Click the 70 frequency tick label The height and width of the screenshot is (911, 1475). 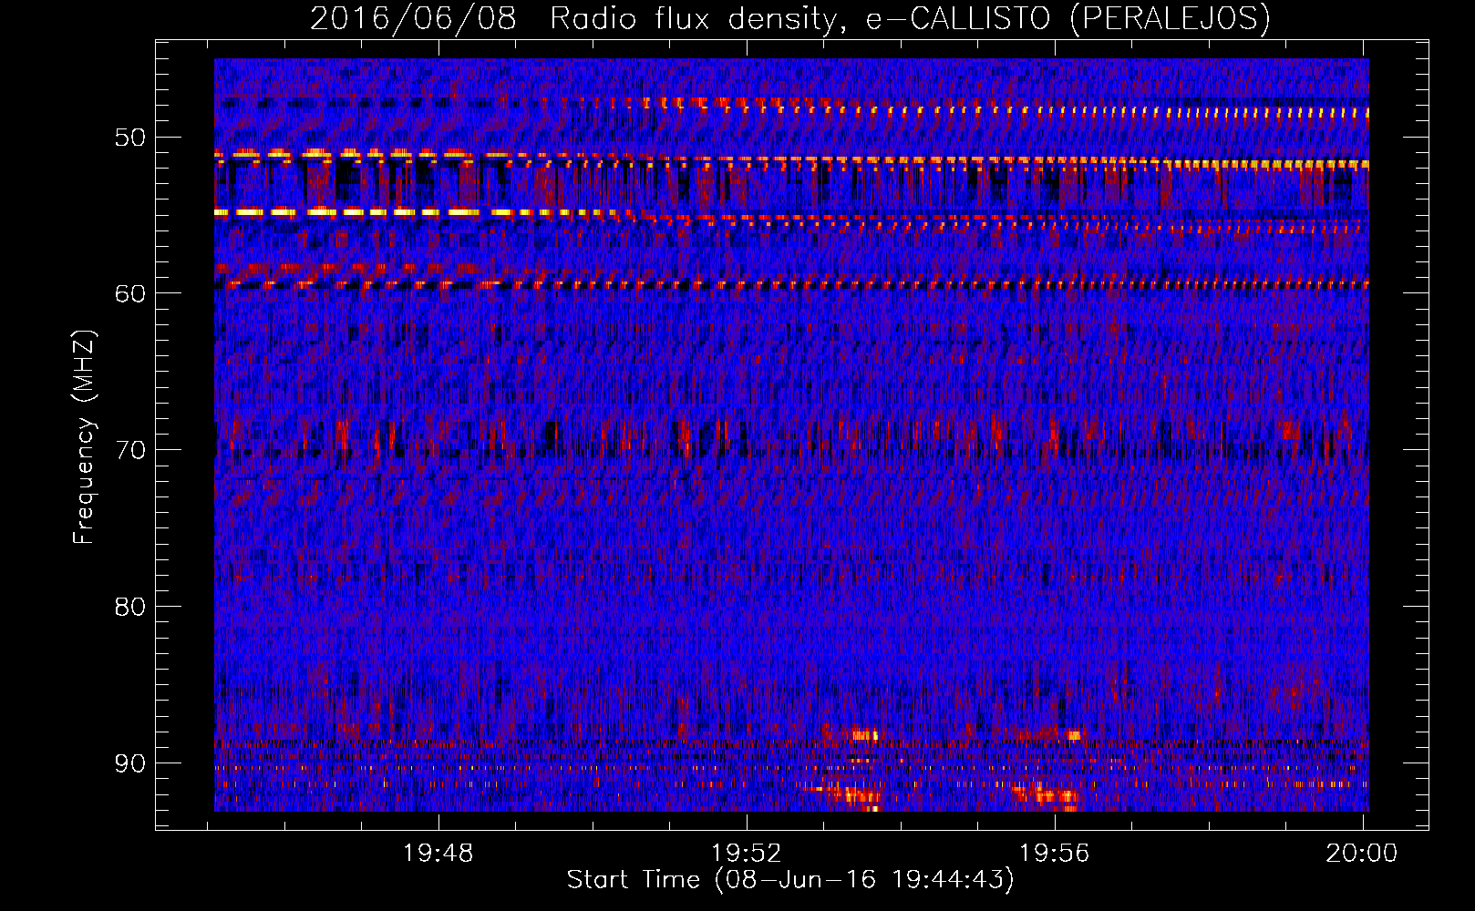click(129, 450)
